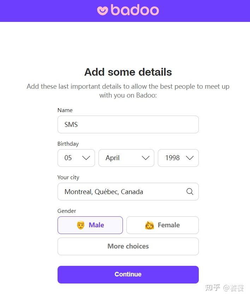This screenshot has height=298, width=250.
Task: Click the Add some details heading
Action: tap(128, 72)
